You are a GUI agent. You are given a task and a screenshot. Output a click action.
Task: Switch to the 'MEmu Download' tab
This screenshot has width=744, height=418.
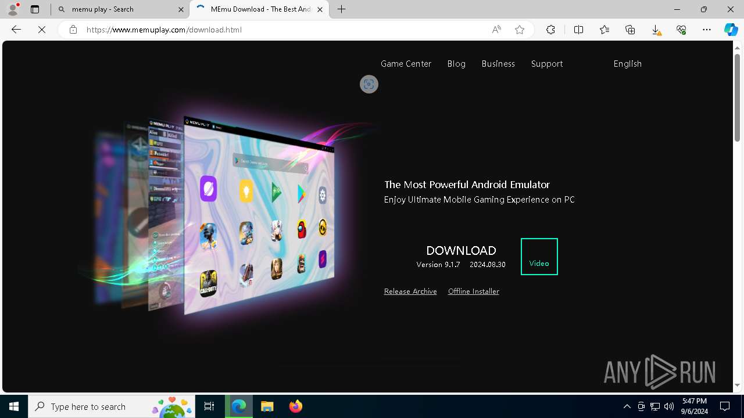tap(260, 9)
